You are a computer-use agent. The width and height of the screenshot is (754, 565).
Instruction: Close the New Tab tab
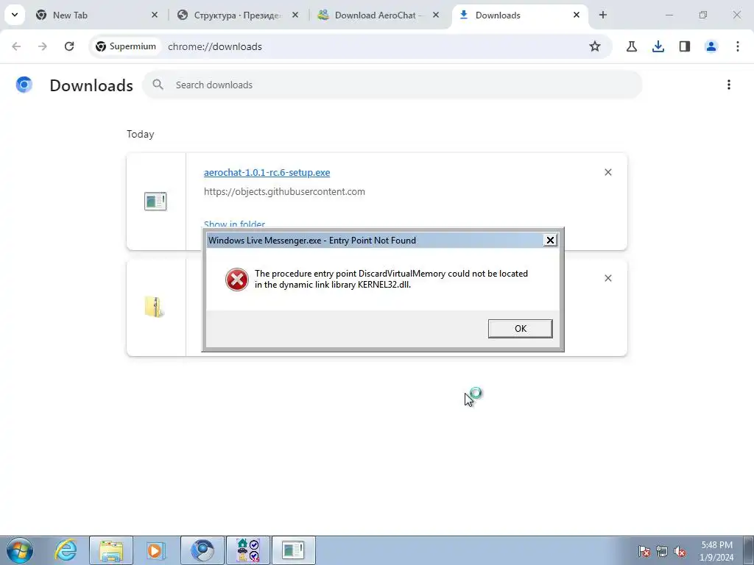click(155, 15)
